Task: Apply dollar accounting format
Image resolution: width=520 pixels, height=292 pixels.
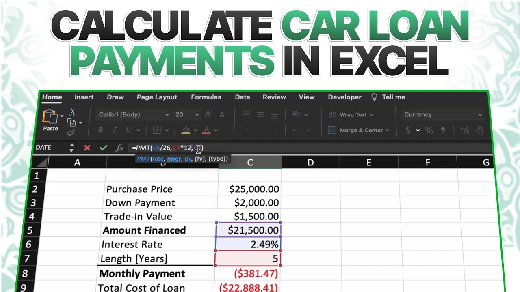Action: pyautogui.click(x=408, y=131)
